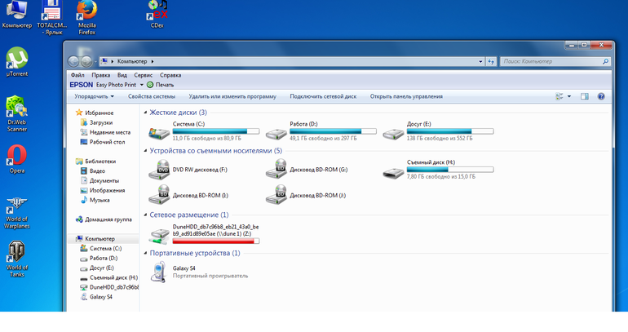Select the Работа (D:) drive icon
This screenshot has width=628, height=332.
[276, 133]
